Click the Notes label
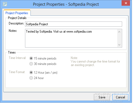 tap(13, 31)
